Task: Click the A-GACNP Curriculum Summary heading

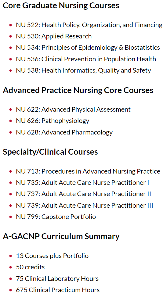Action: tap(61, 236)
